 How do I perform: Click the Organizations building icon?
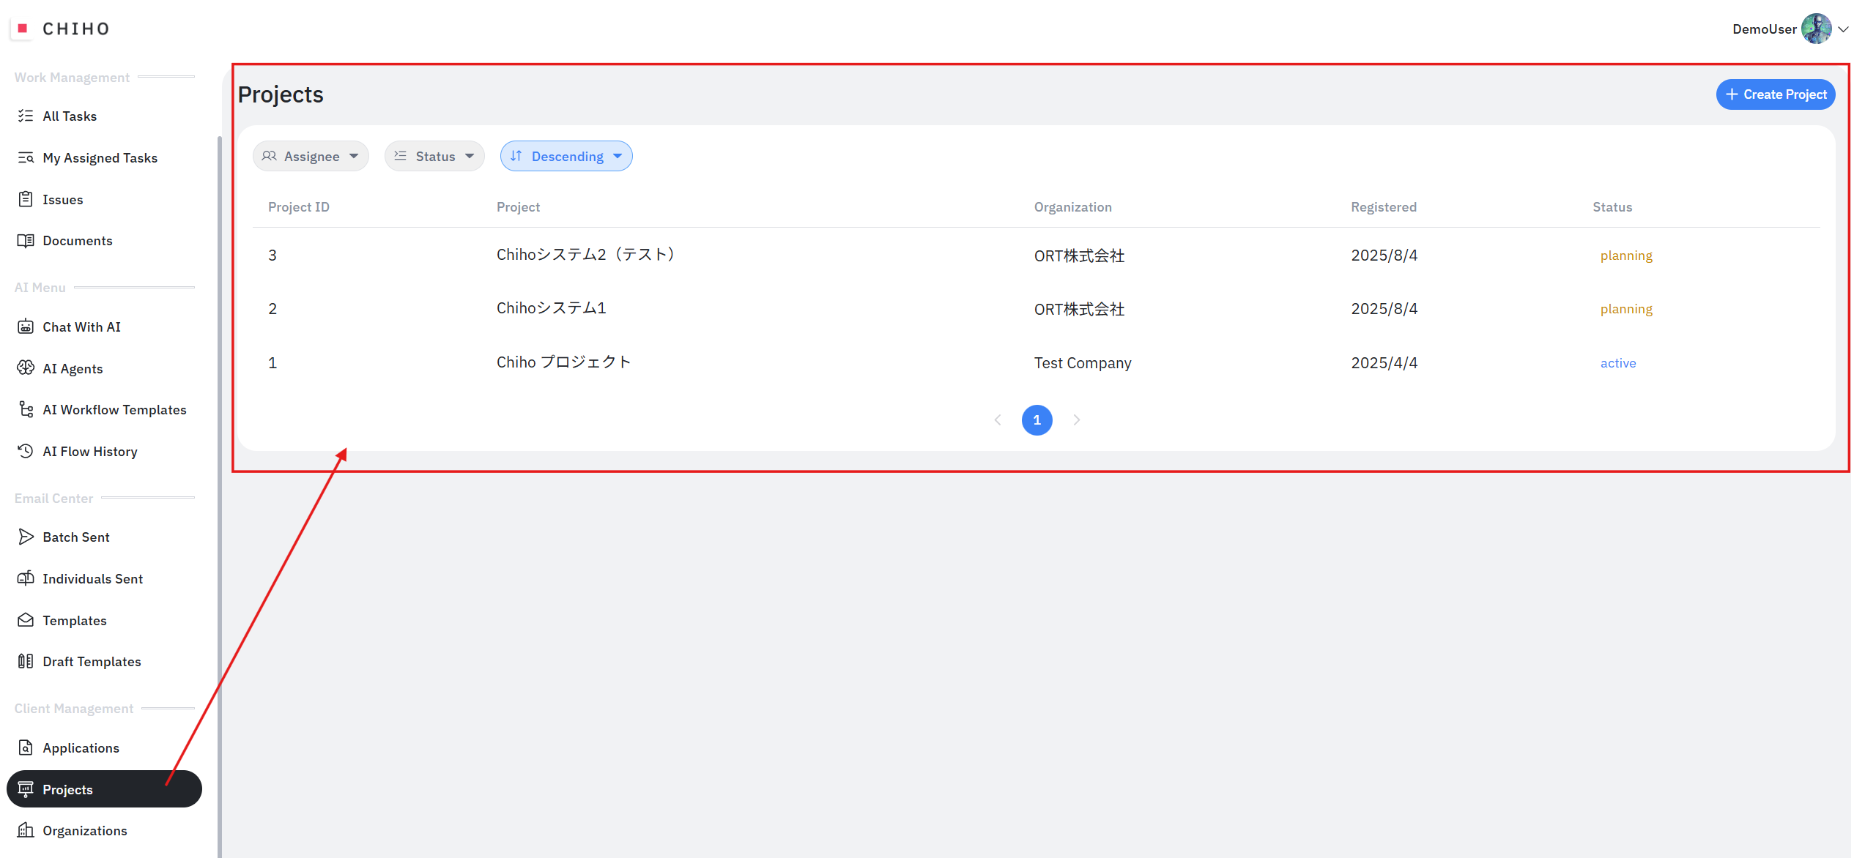click(26, 830)
